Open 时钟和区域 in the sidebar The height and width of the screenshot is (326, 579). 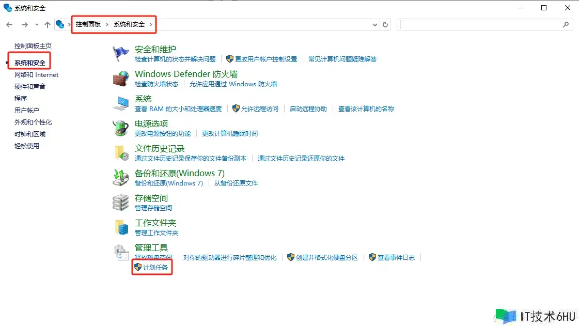click(x=30, y=134)
